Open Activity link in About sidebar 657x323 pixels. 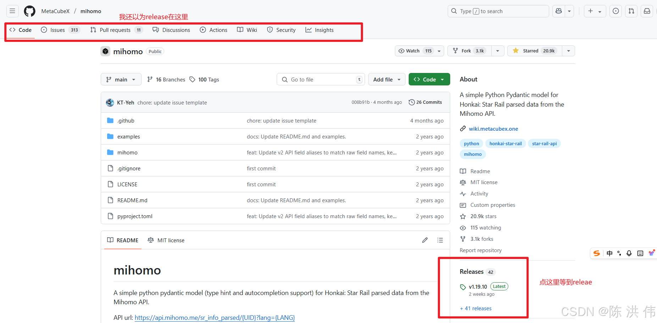click(x=474, y=194)
